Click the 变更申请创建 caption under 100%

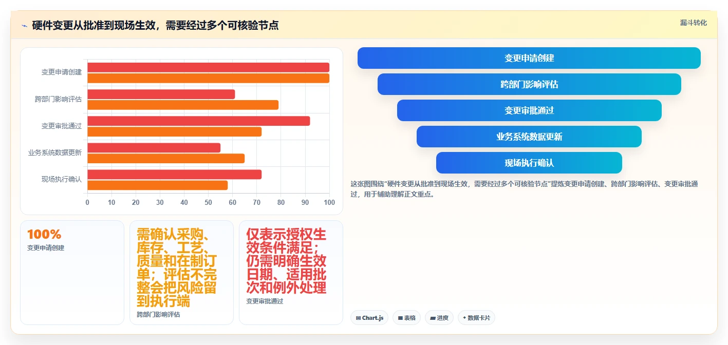coord(46,247)
